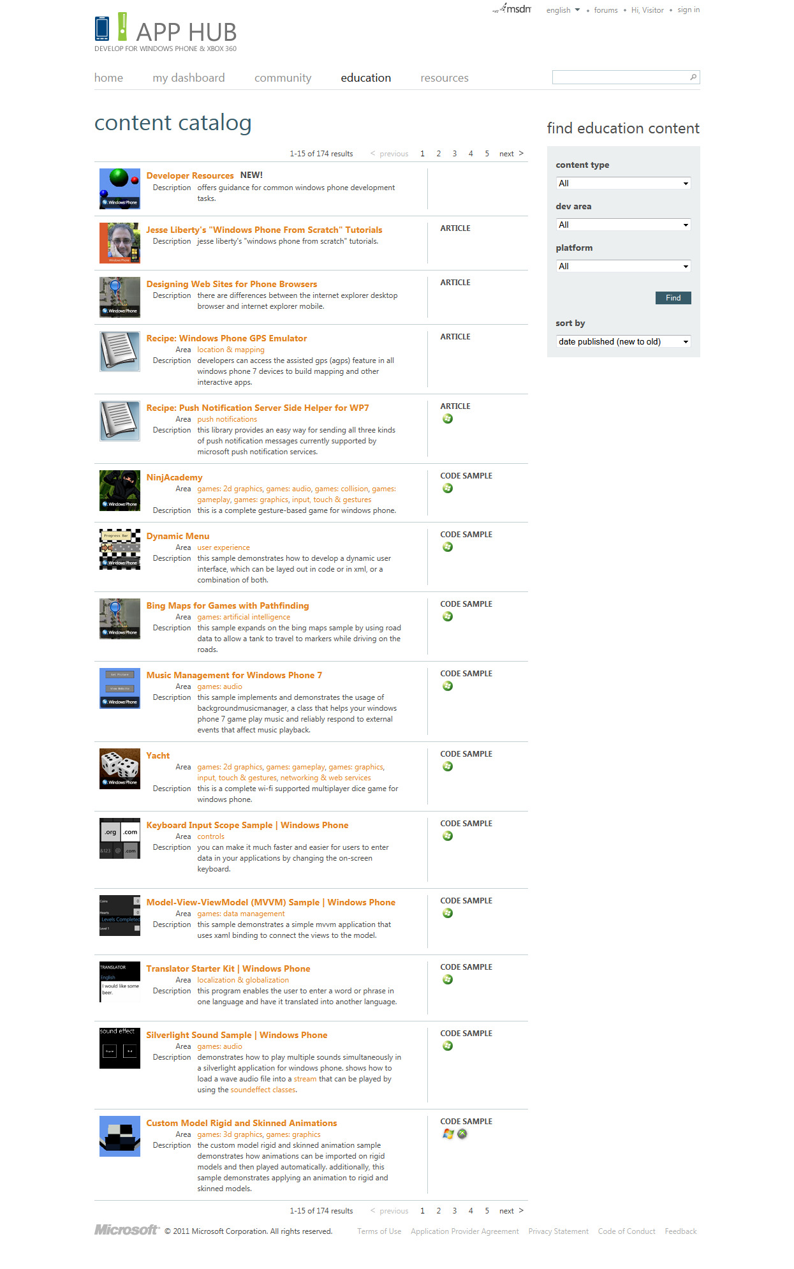Click platform icon for Bing Maps Pathfinding sample
This screenshot has width=794, height=1269.
pyautogui.click(x=448, y=617)
